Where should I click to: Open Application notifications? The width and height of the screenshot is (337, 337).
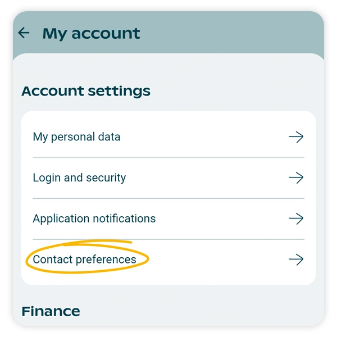click(94, 218)
